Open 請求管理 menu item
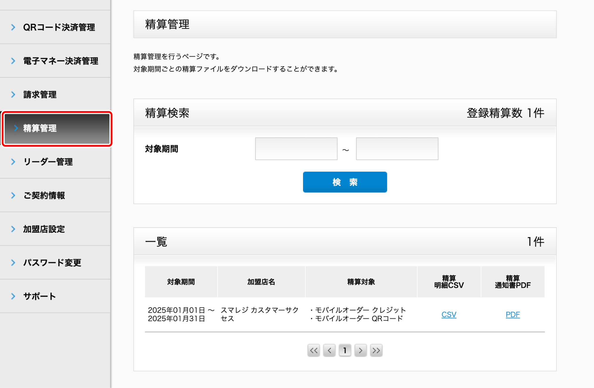The image size is (594, 388). point(40,94)
